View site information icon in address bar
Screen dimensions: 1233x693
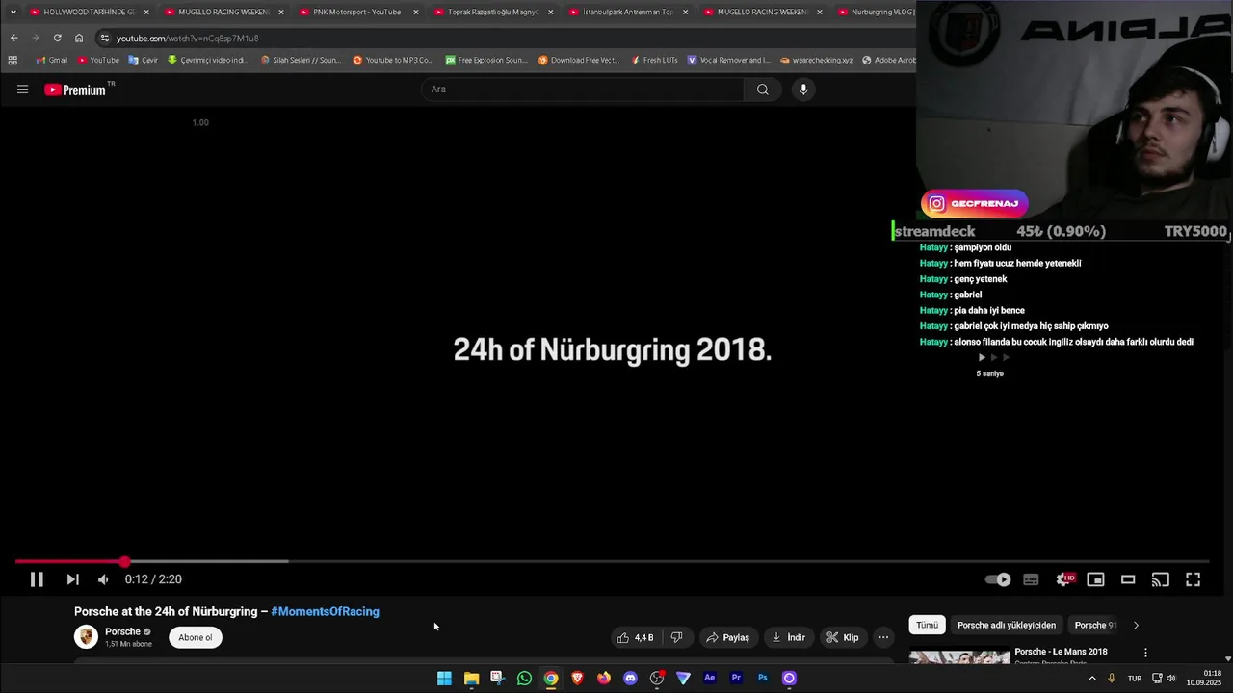click(104, 38)
